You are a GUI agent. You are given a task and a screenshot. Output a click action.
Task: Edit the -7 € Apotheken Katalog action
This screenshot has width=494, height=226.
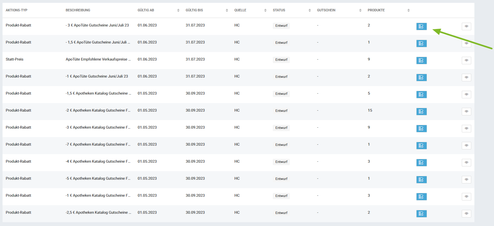click(x=421, y=146)
